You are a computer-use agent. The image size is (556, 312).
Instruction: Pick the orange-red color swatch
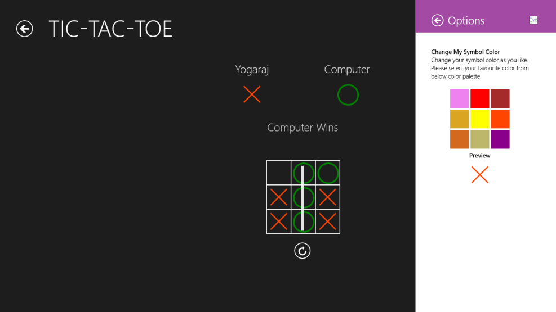[x=500, y=119]
